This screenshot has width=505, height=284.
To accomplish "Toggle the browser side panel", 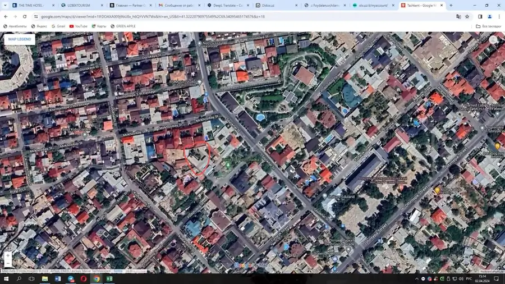I will coord(480,16).
